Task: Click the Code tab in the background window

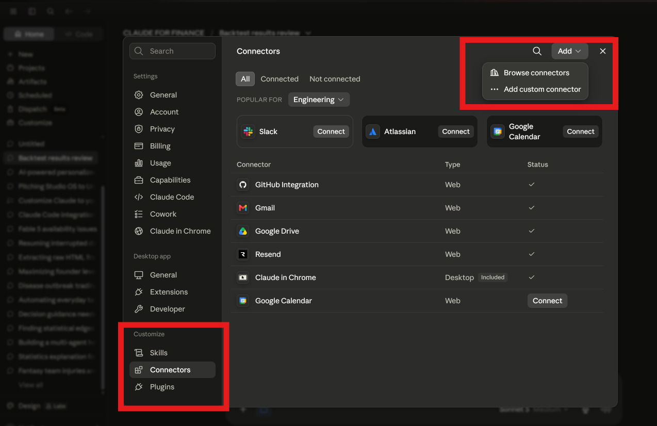Action: (x=78, y=34)
